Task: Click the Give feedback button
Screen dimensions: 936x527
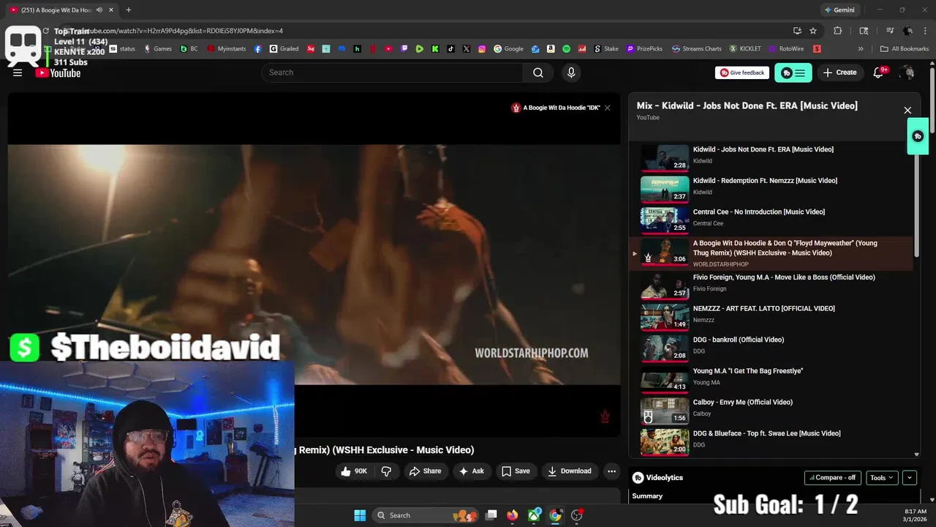Action: point(742,72)
